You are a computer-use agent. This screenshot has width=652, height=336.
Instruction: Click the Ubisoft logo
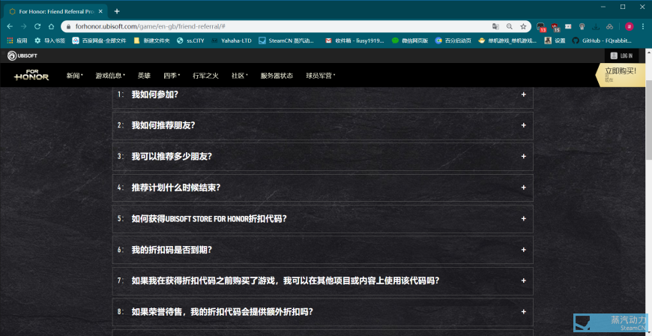(22, 55)
